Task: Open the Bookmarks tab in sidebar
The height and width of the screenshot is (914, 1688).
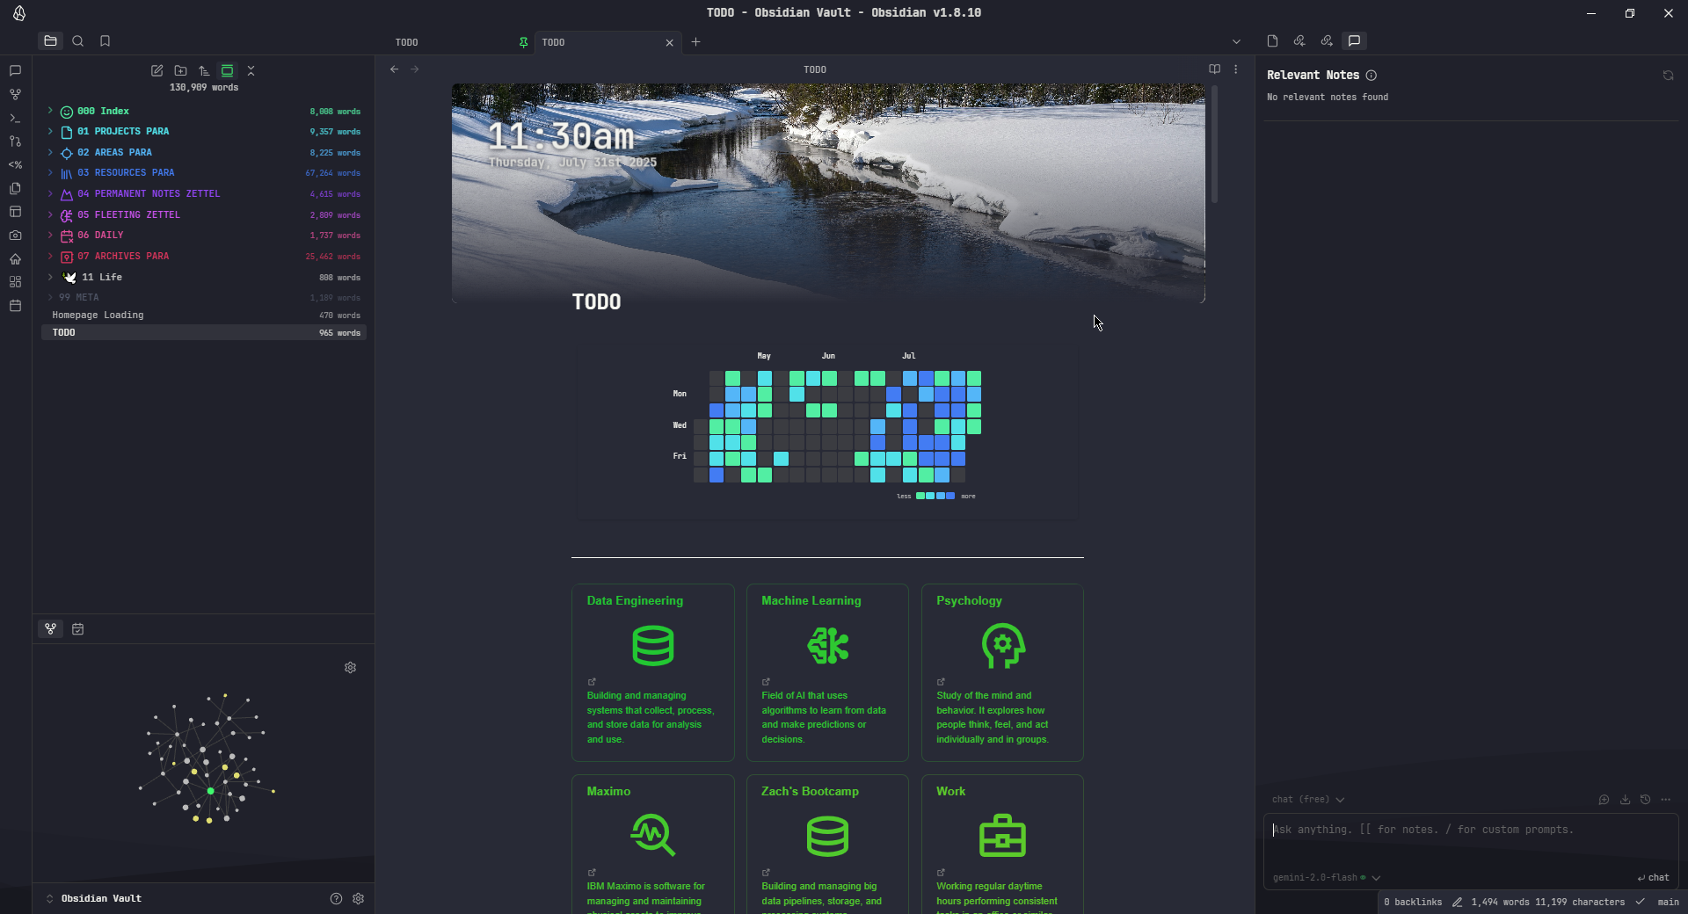Action: [x=105, y=41]
